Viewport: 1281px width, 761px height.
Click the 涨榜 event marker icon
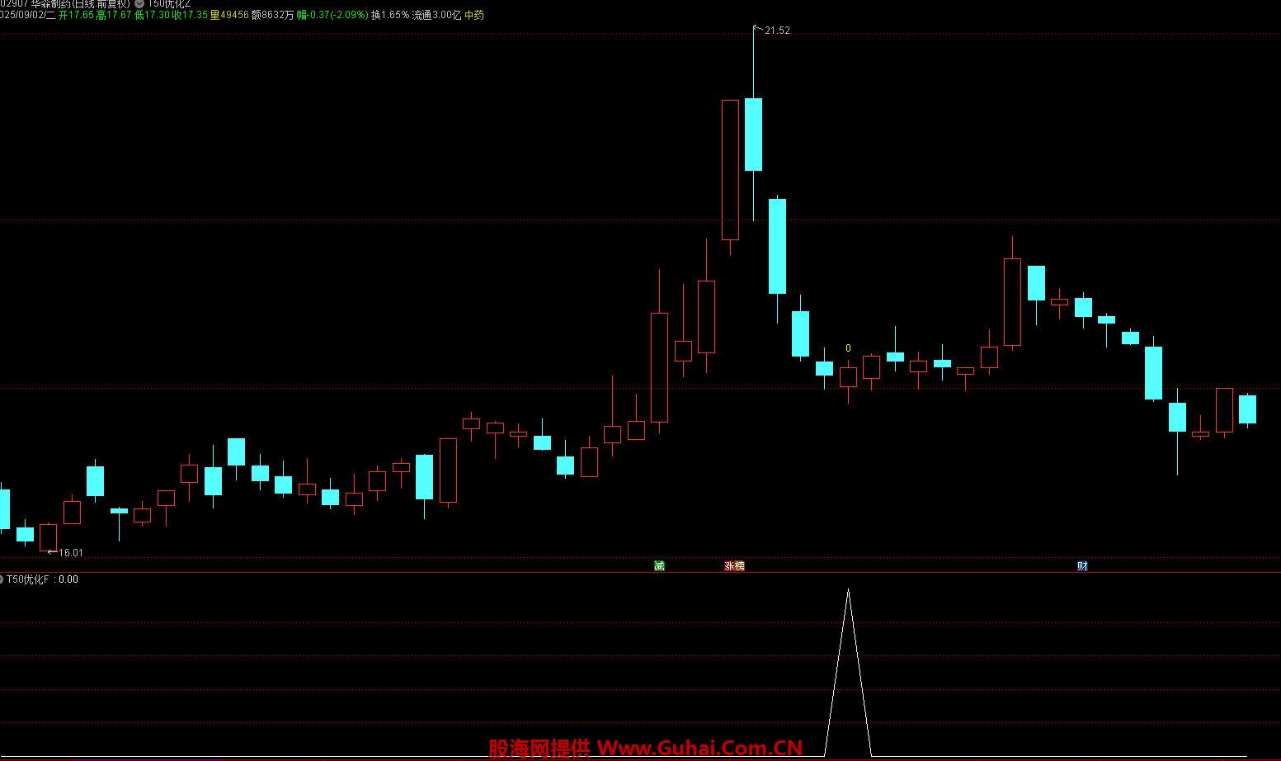[x=734, y=565]
